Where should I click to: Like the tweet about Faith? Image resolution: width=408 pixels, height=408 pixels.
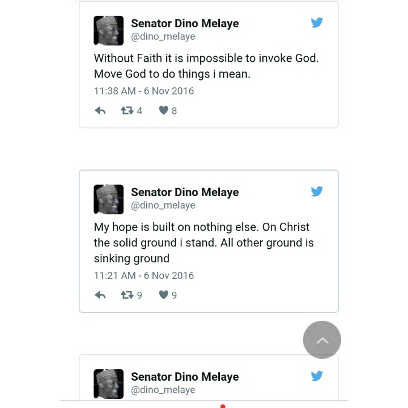tap(164, 110)
